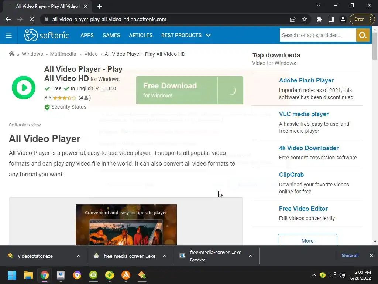Open File Explorer from taskbar
This screenshot has width=378, height=284.
[x=28, y=275]
